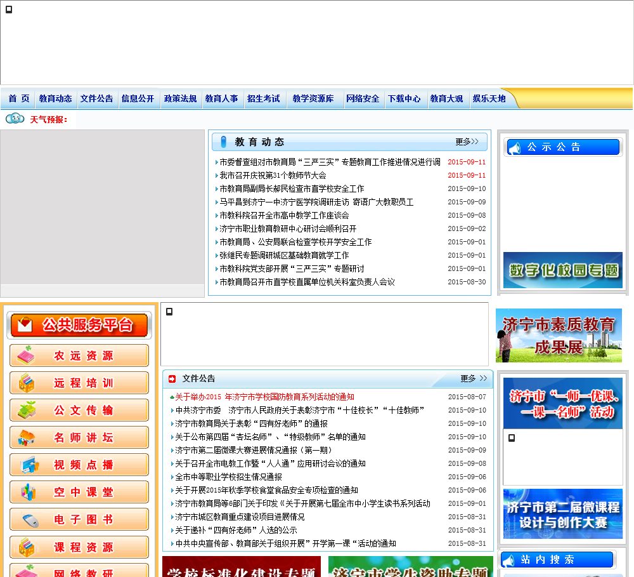Open notice 济宁市城区教育重点建设项目进展情况

tap(240, 517)
